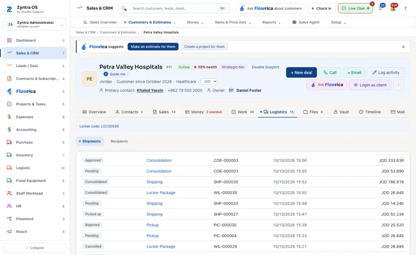Click Login as client button
The image size is (416, 255).
[x=370, y=85]
